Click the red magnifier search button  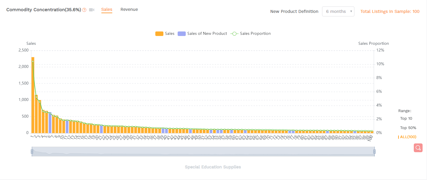(418, 148)
